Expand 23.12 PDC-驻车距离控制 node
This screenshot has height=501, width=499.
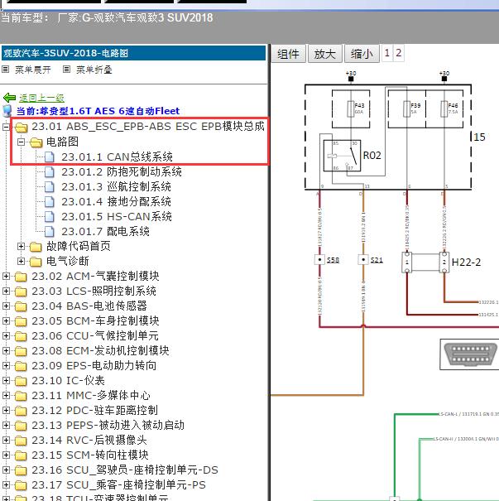[6, 410]
